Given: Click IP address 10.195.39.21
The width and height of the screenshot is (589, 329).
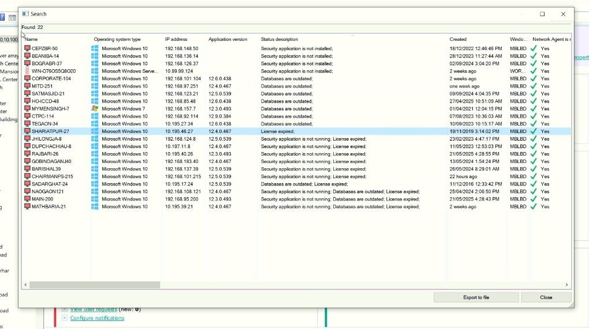Looking at the screenshot, I should point(179,206).
